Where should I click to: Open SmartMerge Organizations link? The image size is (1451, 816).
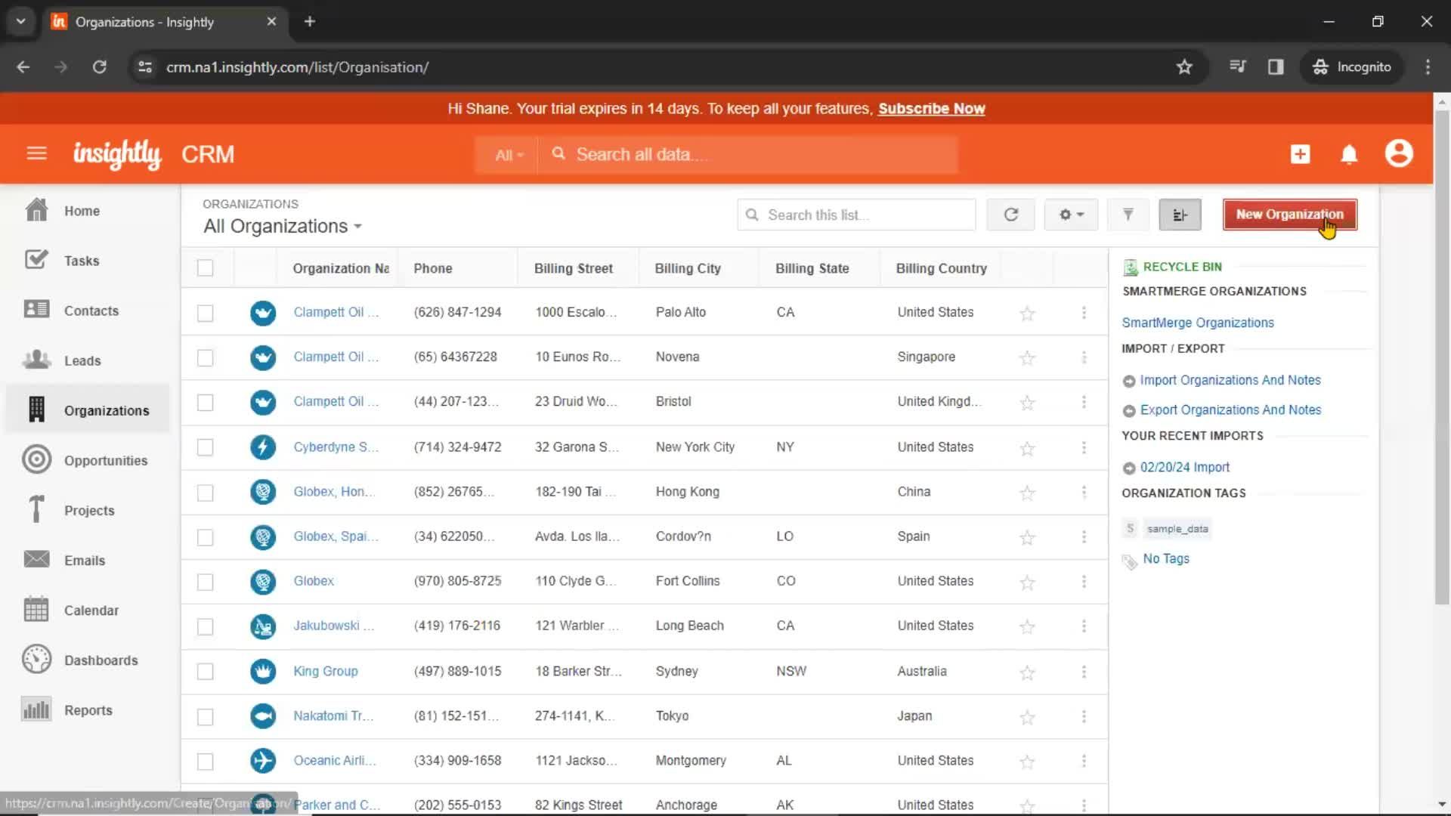1197,323
